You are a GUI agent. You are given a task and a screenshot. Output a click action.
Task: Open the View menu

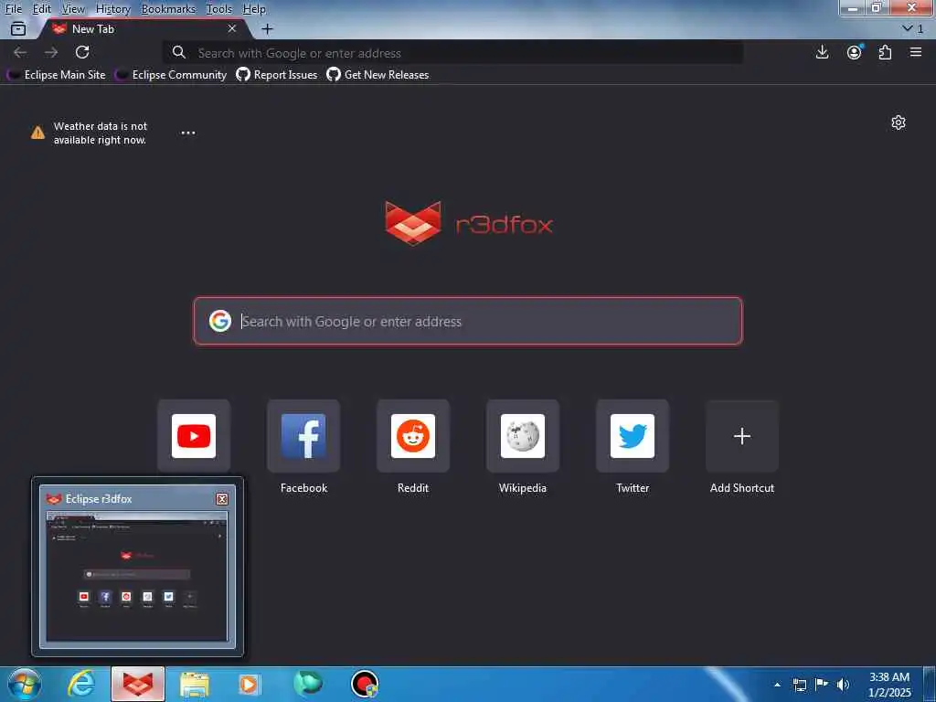tap(73, 9)
